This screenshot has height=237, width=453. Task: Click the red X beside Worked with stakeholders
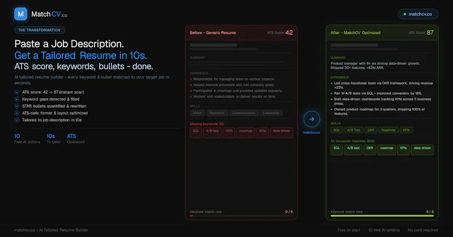point(191,96)
